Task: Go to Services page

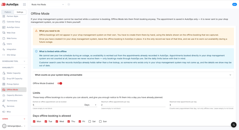Action: [14, 106]
